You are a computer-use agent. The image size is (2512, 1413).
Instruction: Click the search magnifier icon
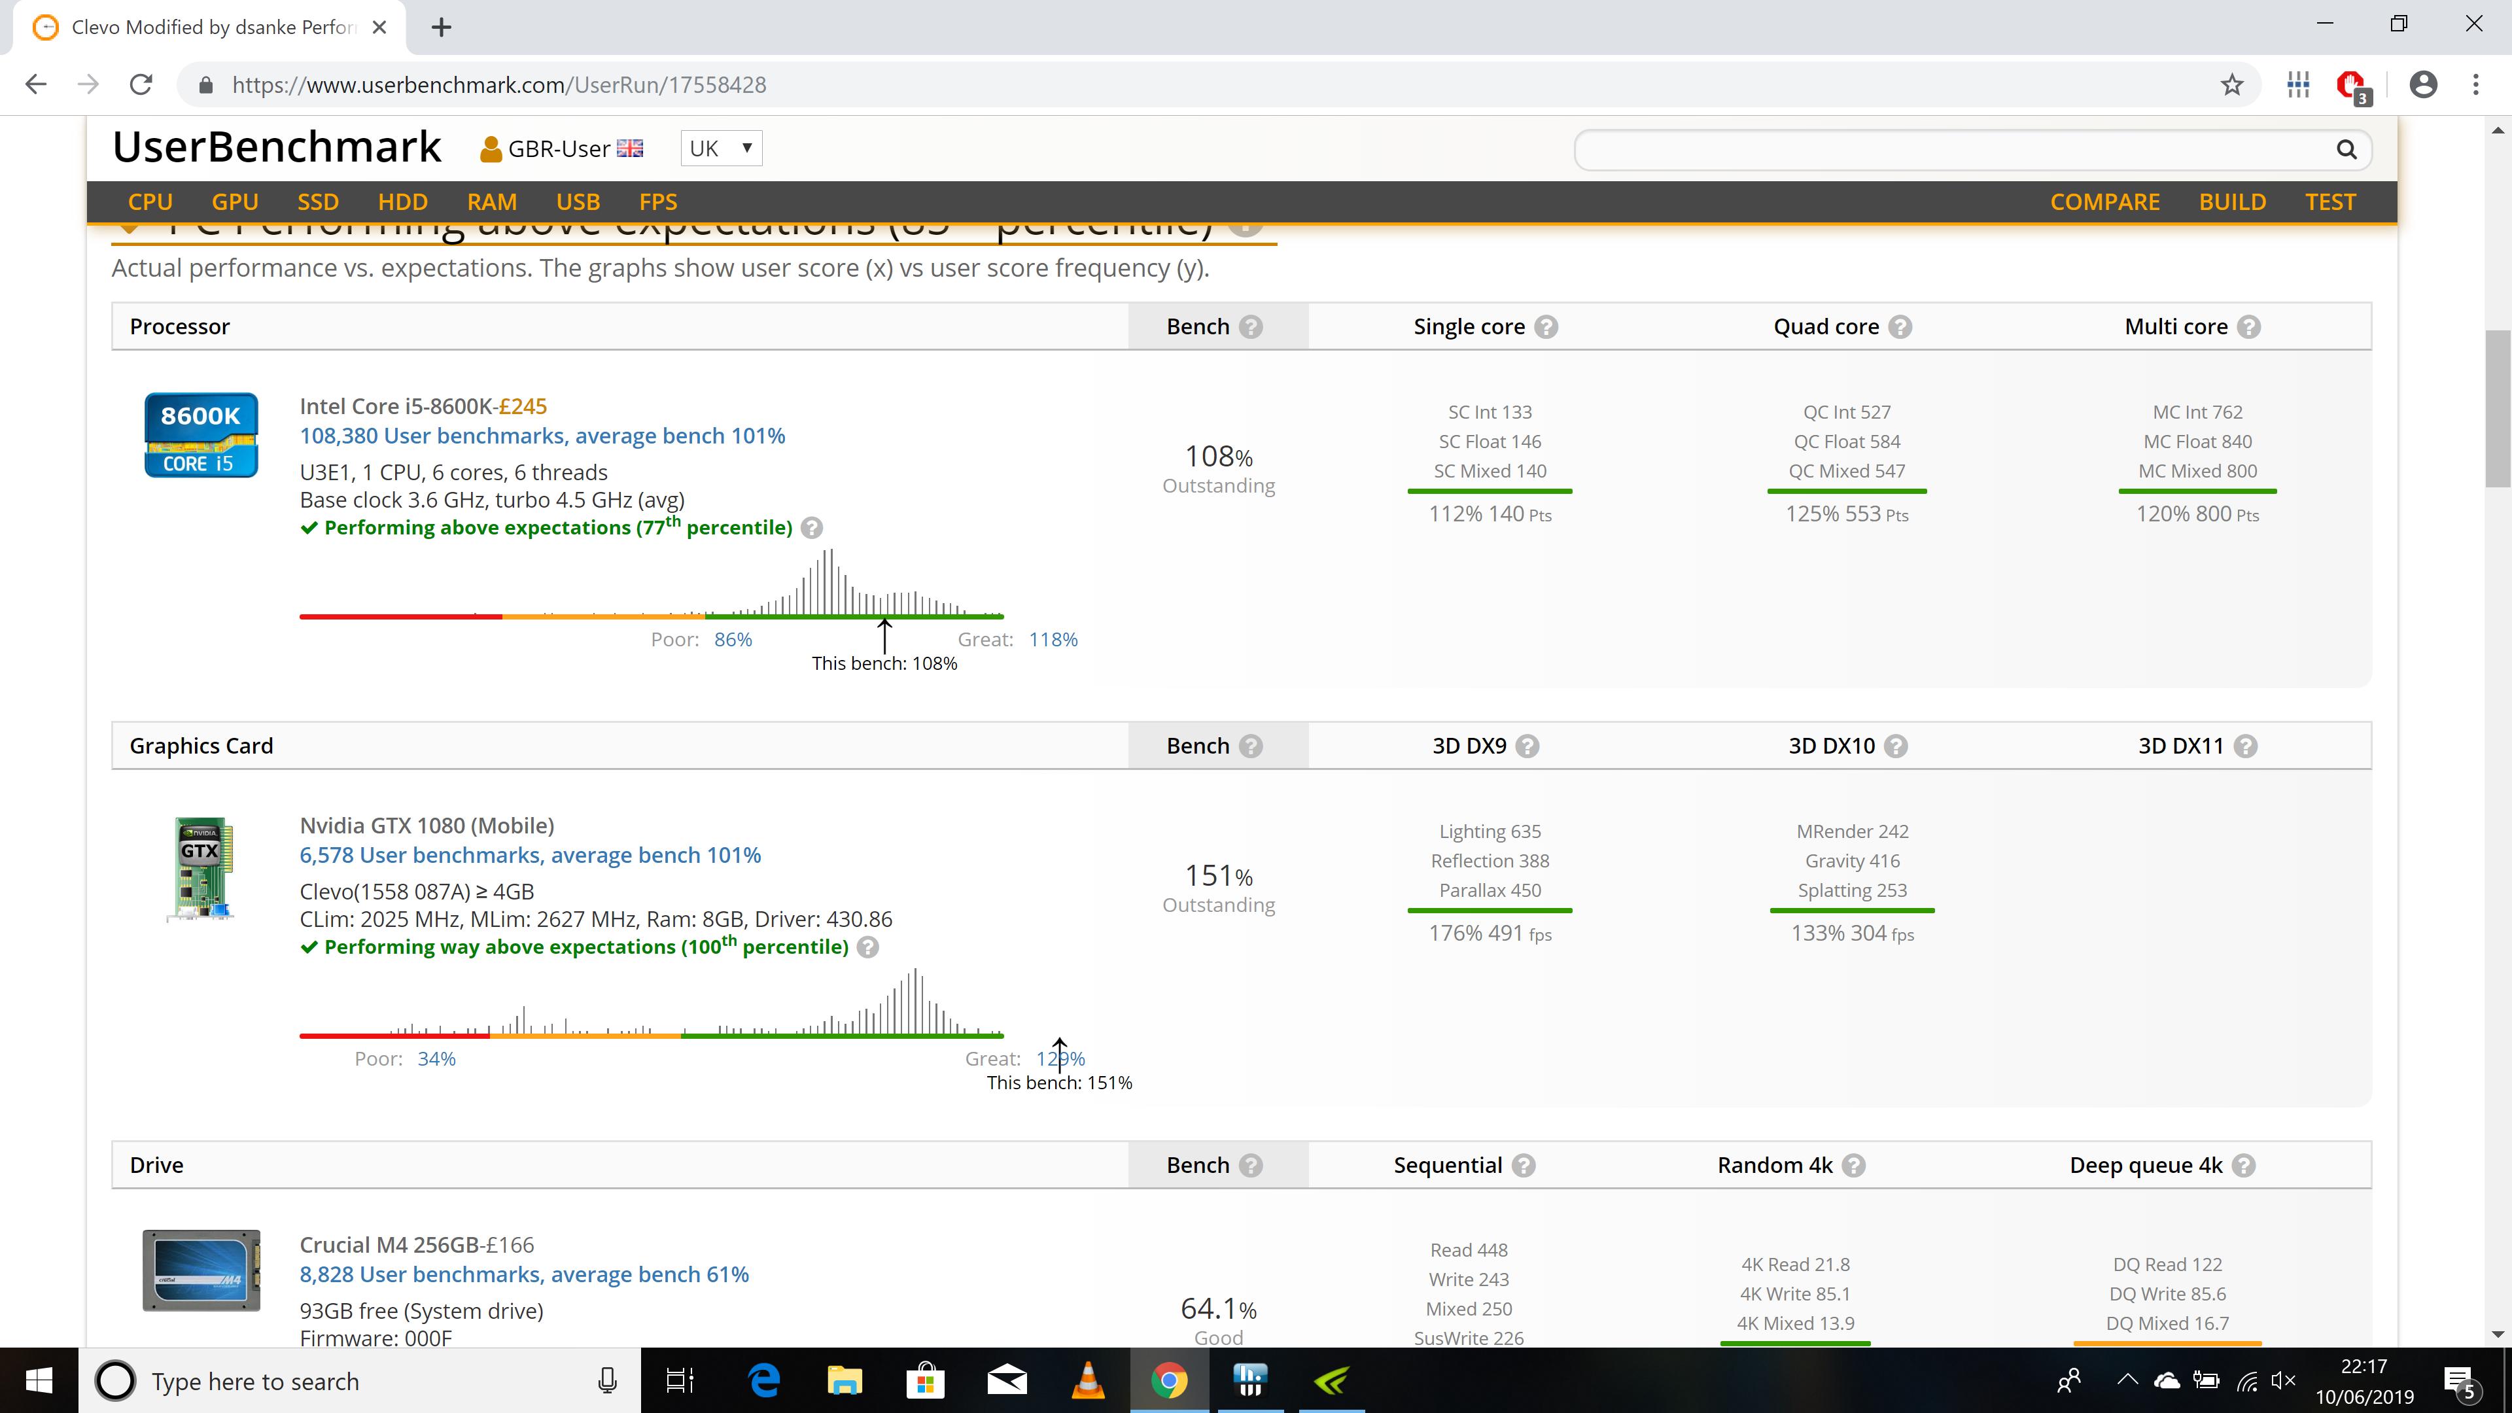[2346, 149]
